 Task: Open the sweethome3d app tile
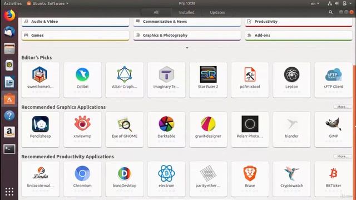coord(41,80)
